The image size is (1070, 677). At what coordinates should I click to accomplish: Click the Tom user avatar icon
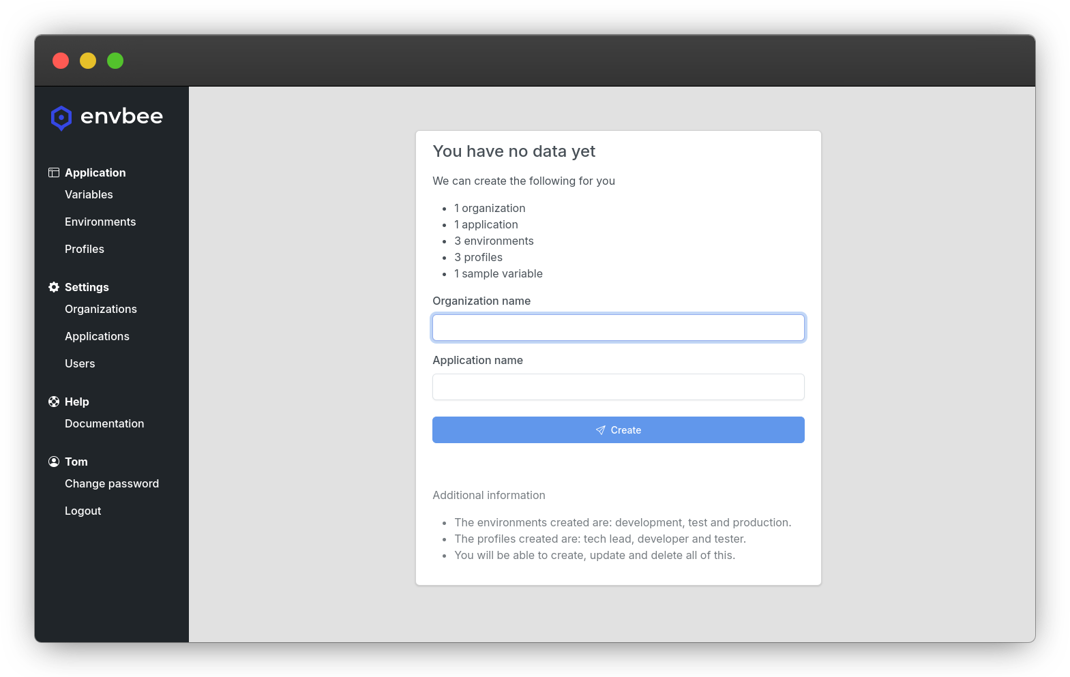[54, 462]
